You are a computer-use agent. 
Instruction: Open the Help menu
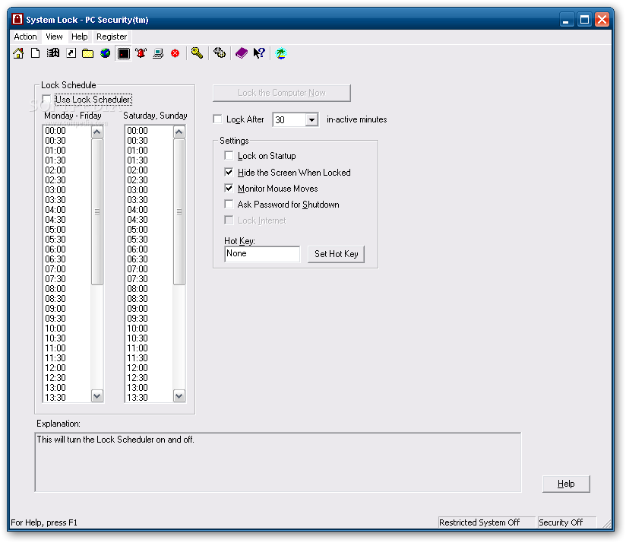pos(80,37)
